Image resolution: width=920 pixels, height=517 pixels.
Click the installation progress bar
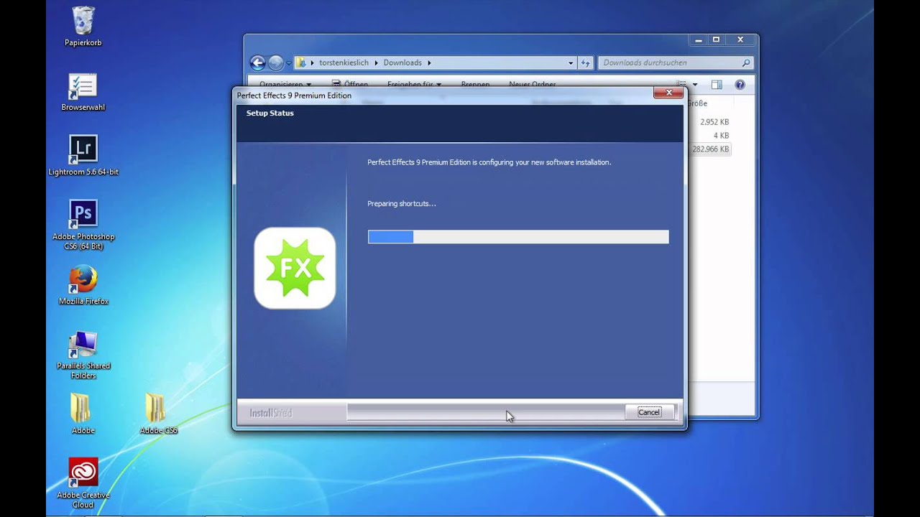point(518,237)
